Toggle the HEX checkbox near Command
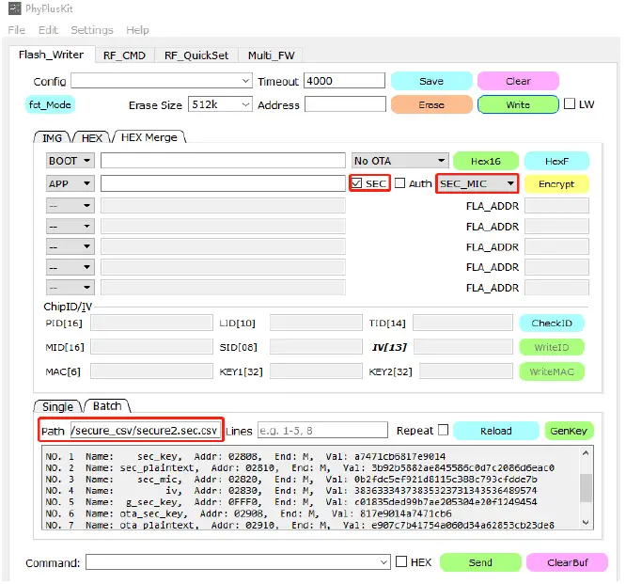 click(x=401, y=561)
